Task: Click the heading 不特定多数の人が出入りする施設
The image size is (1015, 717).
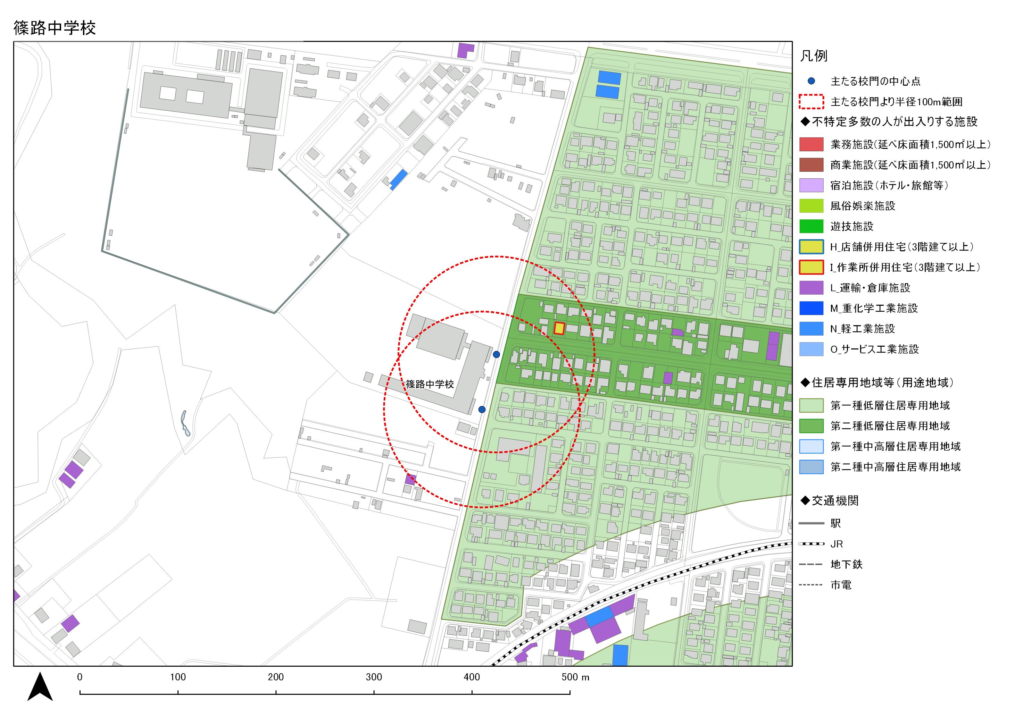Action: click(x=889, y=122)
